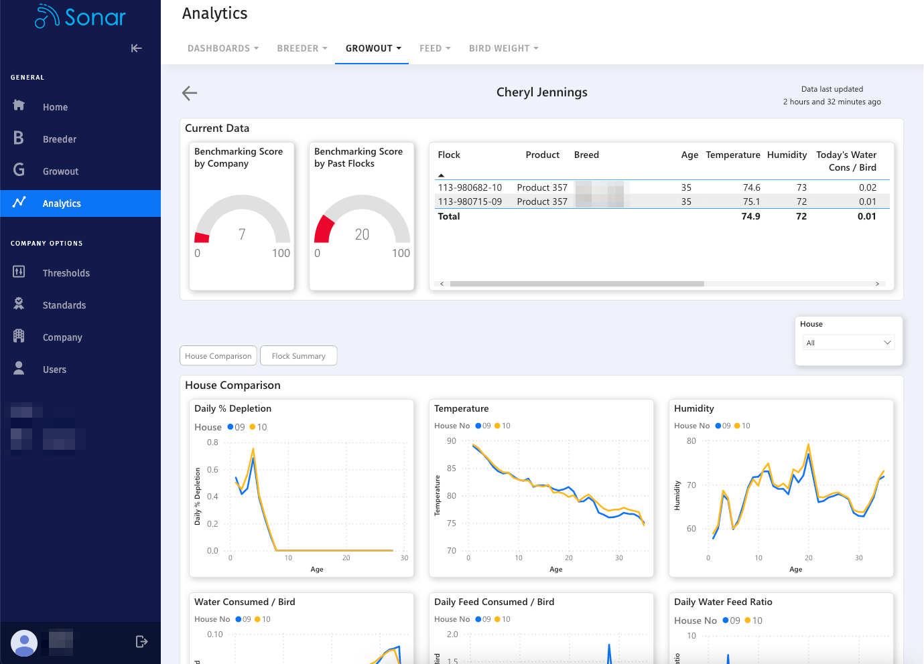Open the Growout section

[60, 171]
